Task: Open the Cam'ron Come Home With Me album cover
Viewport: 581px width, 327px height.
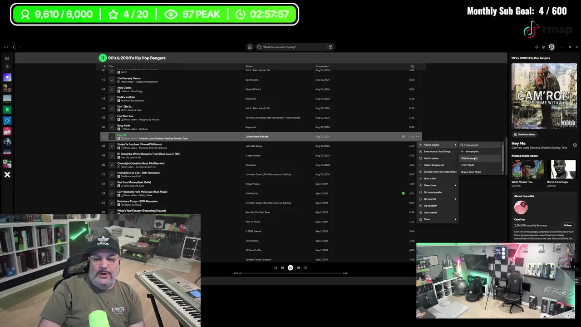Action: pyautogui.click(x=544, y=96)
